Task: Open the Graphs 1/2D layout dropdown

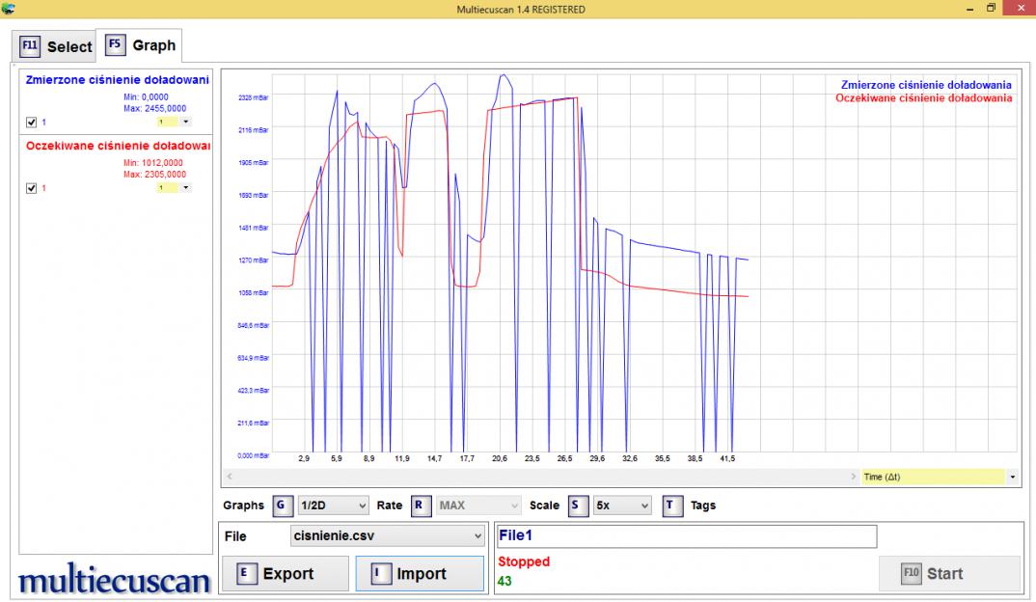Action: (x=333, y=506)
